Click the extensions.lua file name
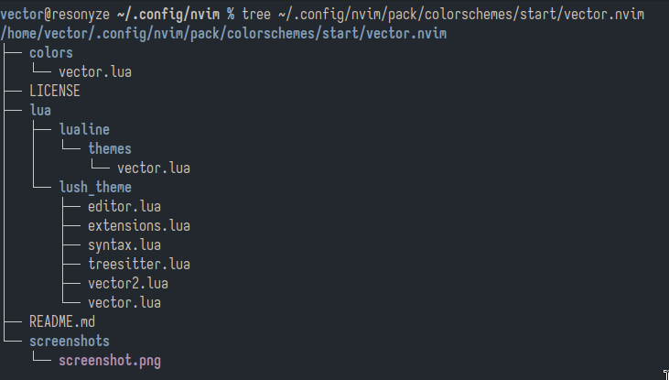 139,226
